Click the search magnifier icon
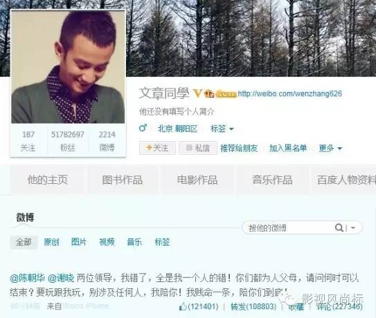The image size is (376, 318). coord(339,227)
